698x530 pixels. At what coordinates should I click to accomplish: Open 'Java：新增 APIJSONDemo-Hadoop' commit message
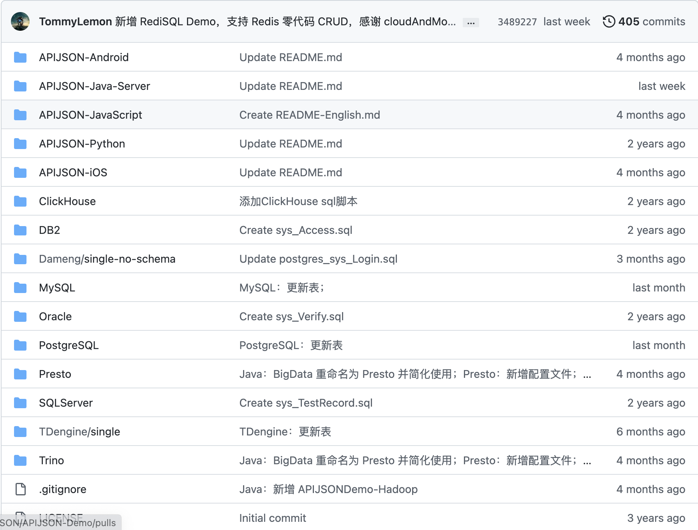pos(328,489)
